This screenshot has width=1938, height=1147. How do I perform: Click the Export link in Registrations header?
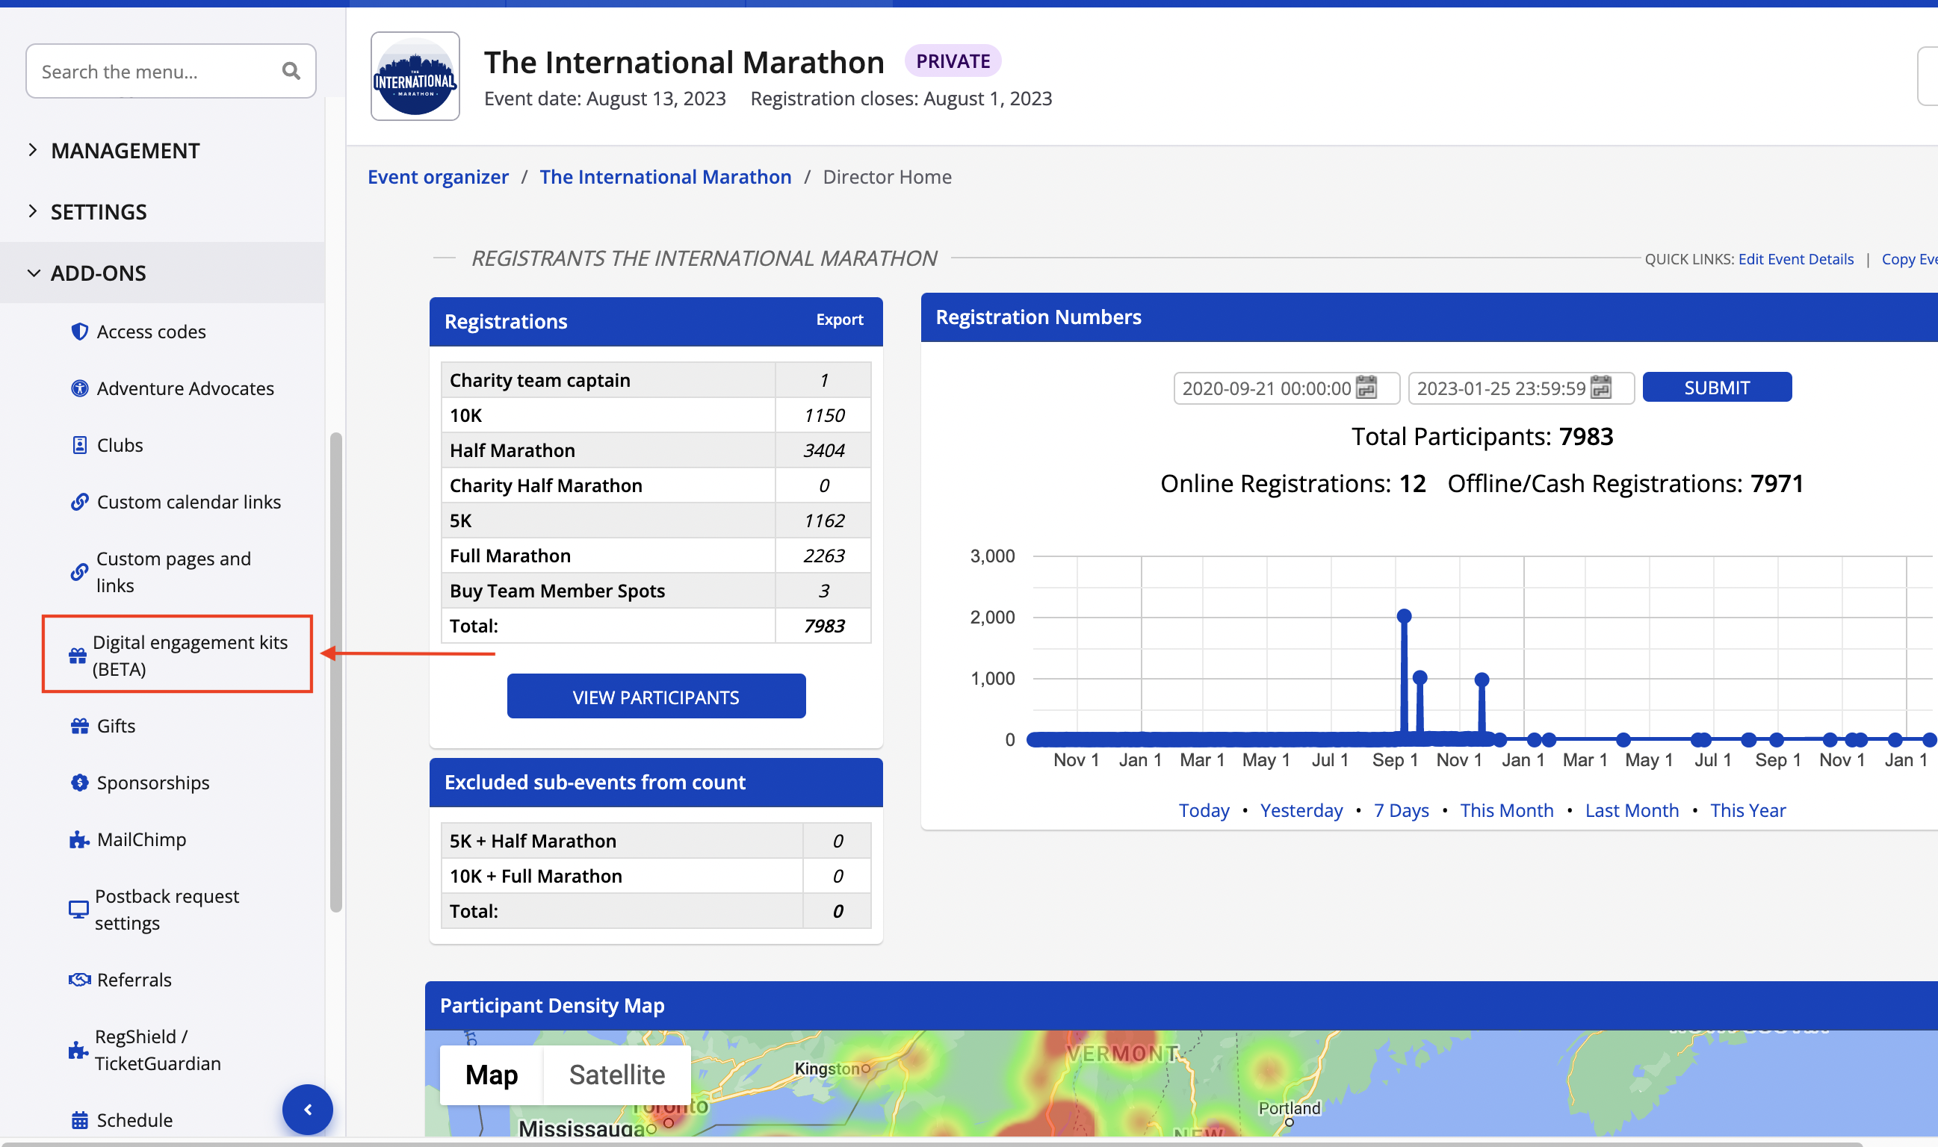click(839, 319)
